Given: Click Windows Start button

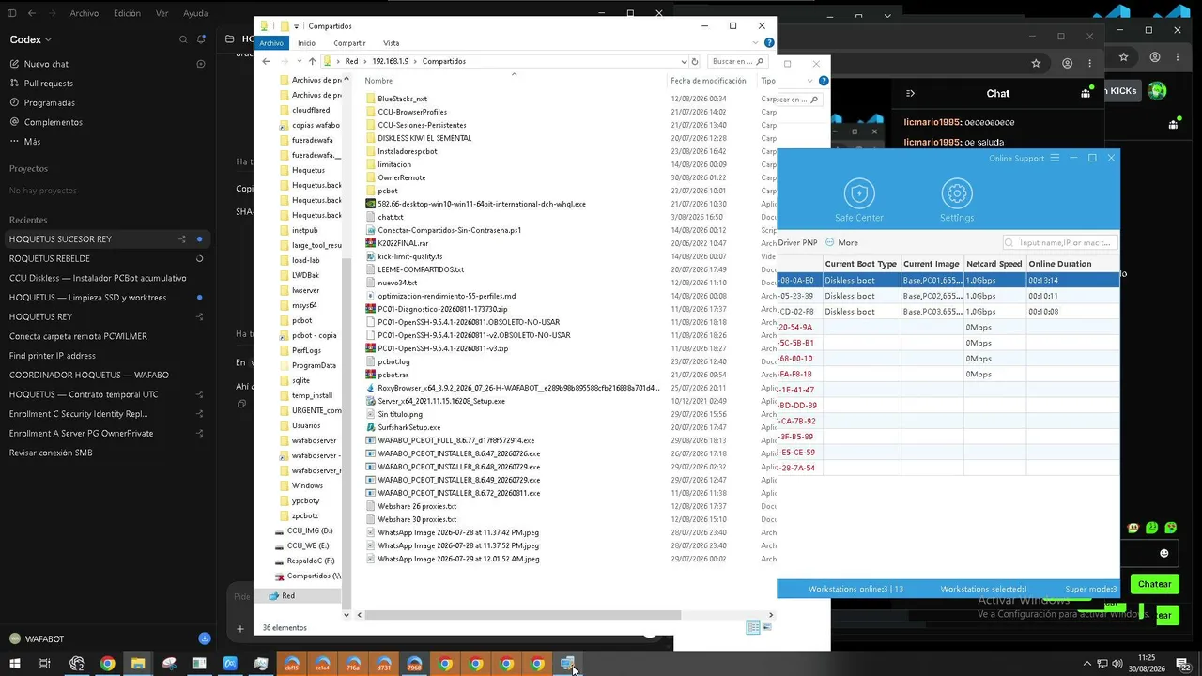Looking at the screenshot, I should [14, 664].
